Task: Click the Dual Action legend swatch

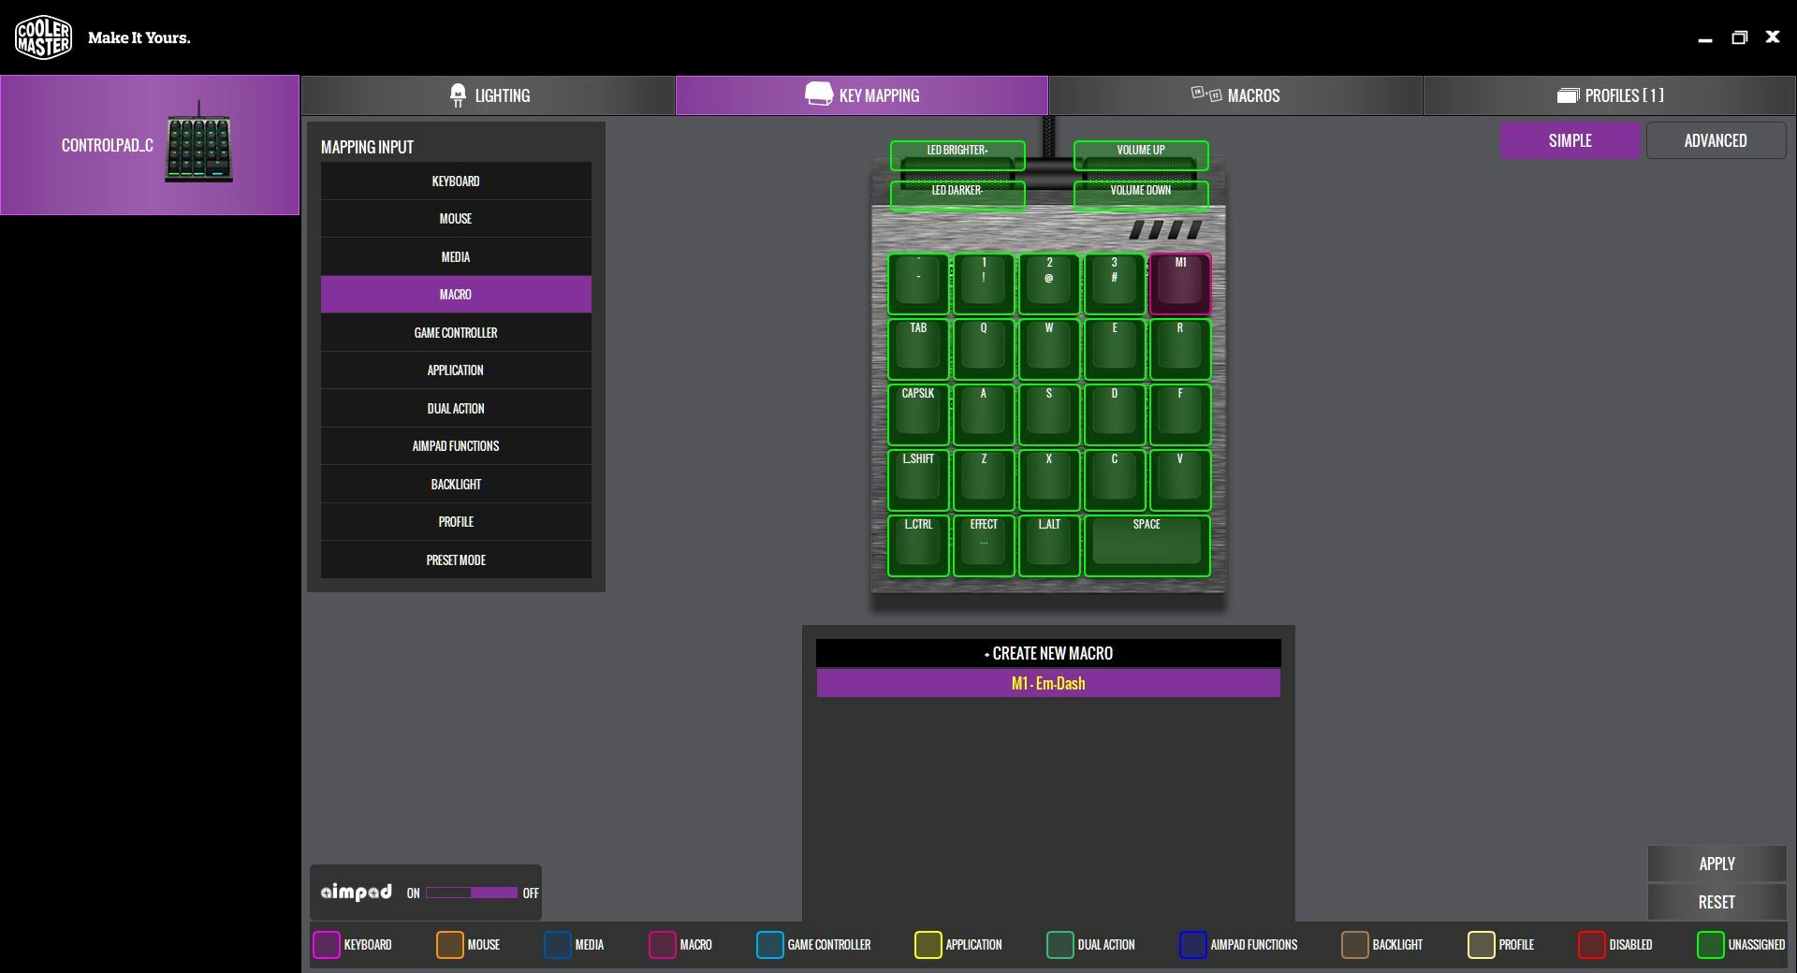Action: point(1060,946)
